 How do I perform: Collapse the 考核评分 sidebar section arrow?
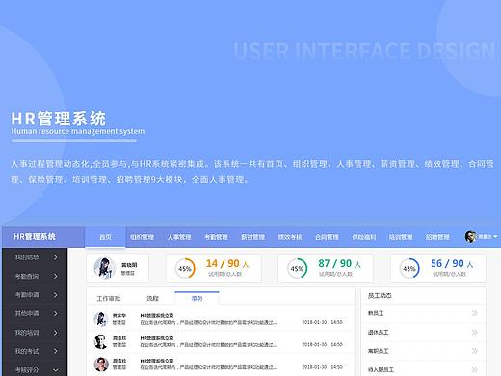tap(56, 370)
